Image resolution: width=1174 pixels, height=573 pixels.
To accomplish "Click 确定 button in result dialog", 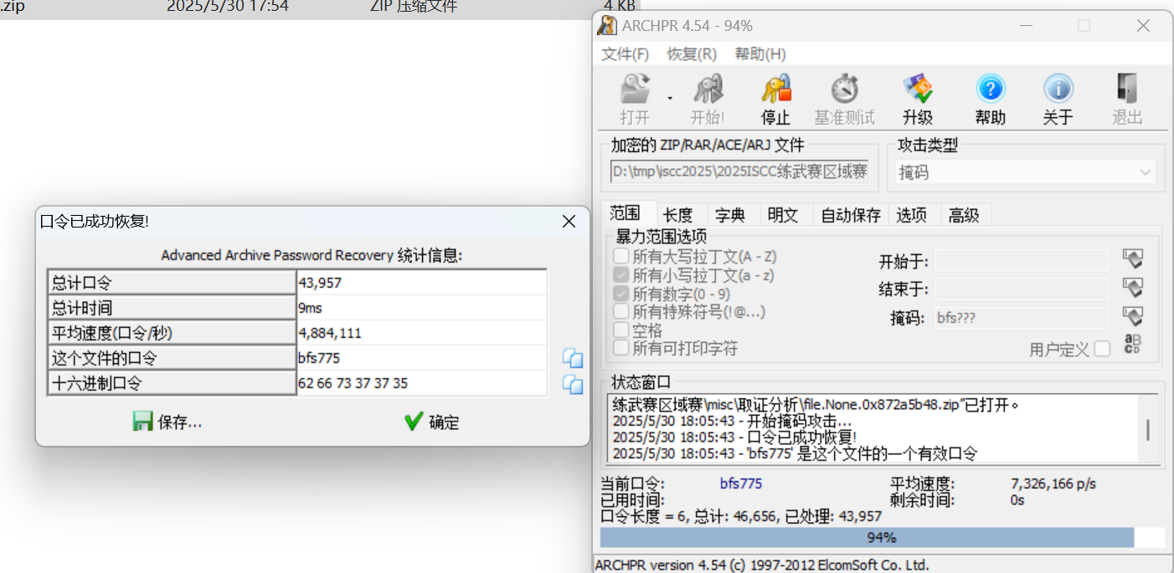I will pyautogui.click(x=431, y=422).
